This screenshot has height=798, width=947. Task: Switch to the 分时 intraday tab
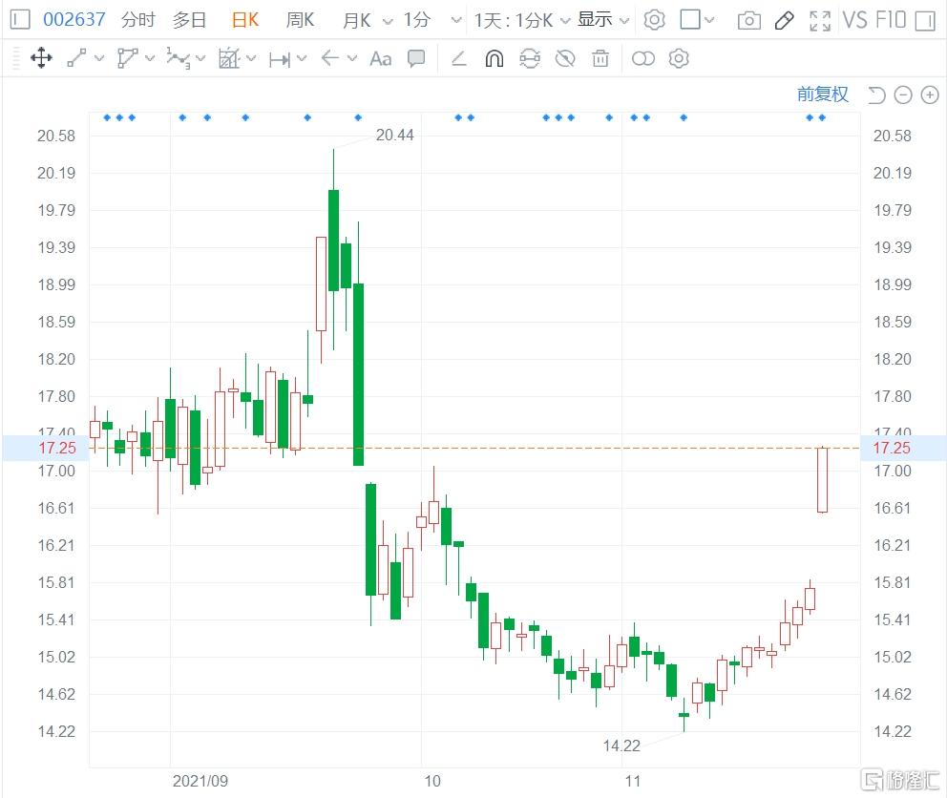(x=137, y=20)
